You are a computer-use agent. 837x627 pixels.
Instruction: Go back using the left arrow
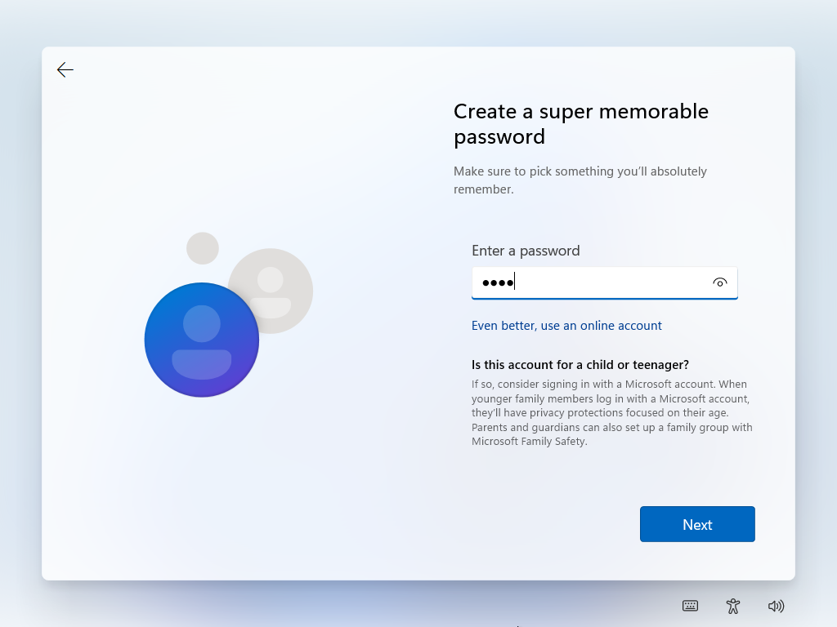tap(65, 70)
